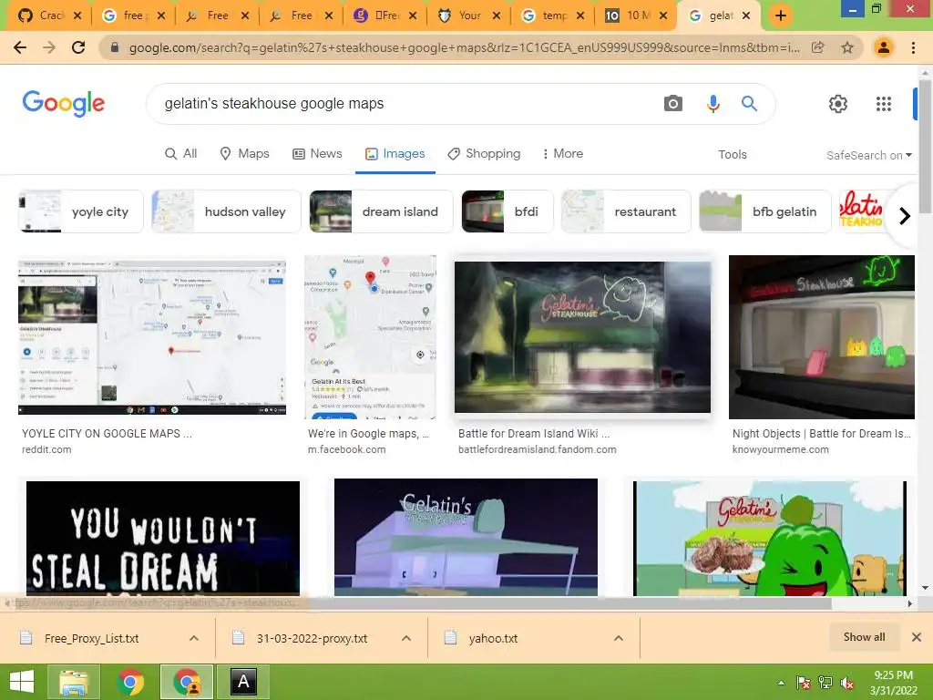
Task: Go back using the browser back arrow
Action: (x=20, y=47)
